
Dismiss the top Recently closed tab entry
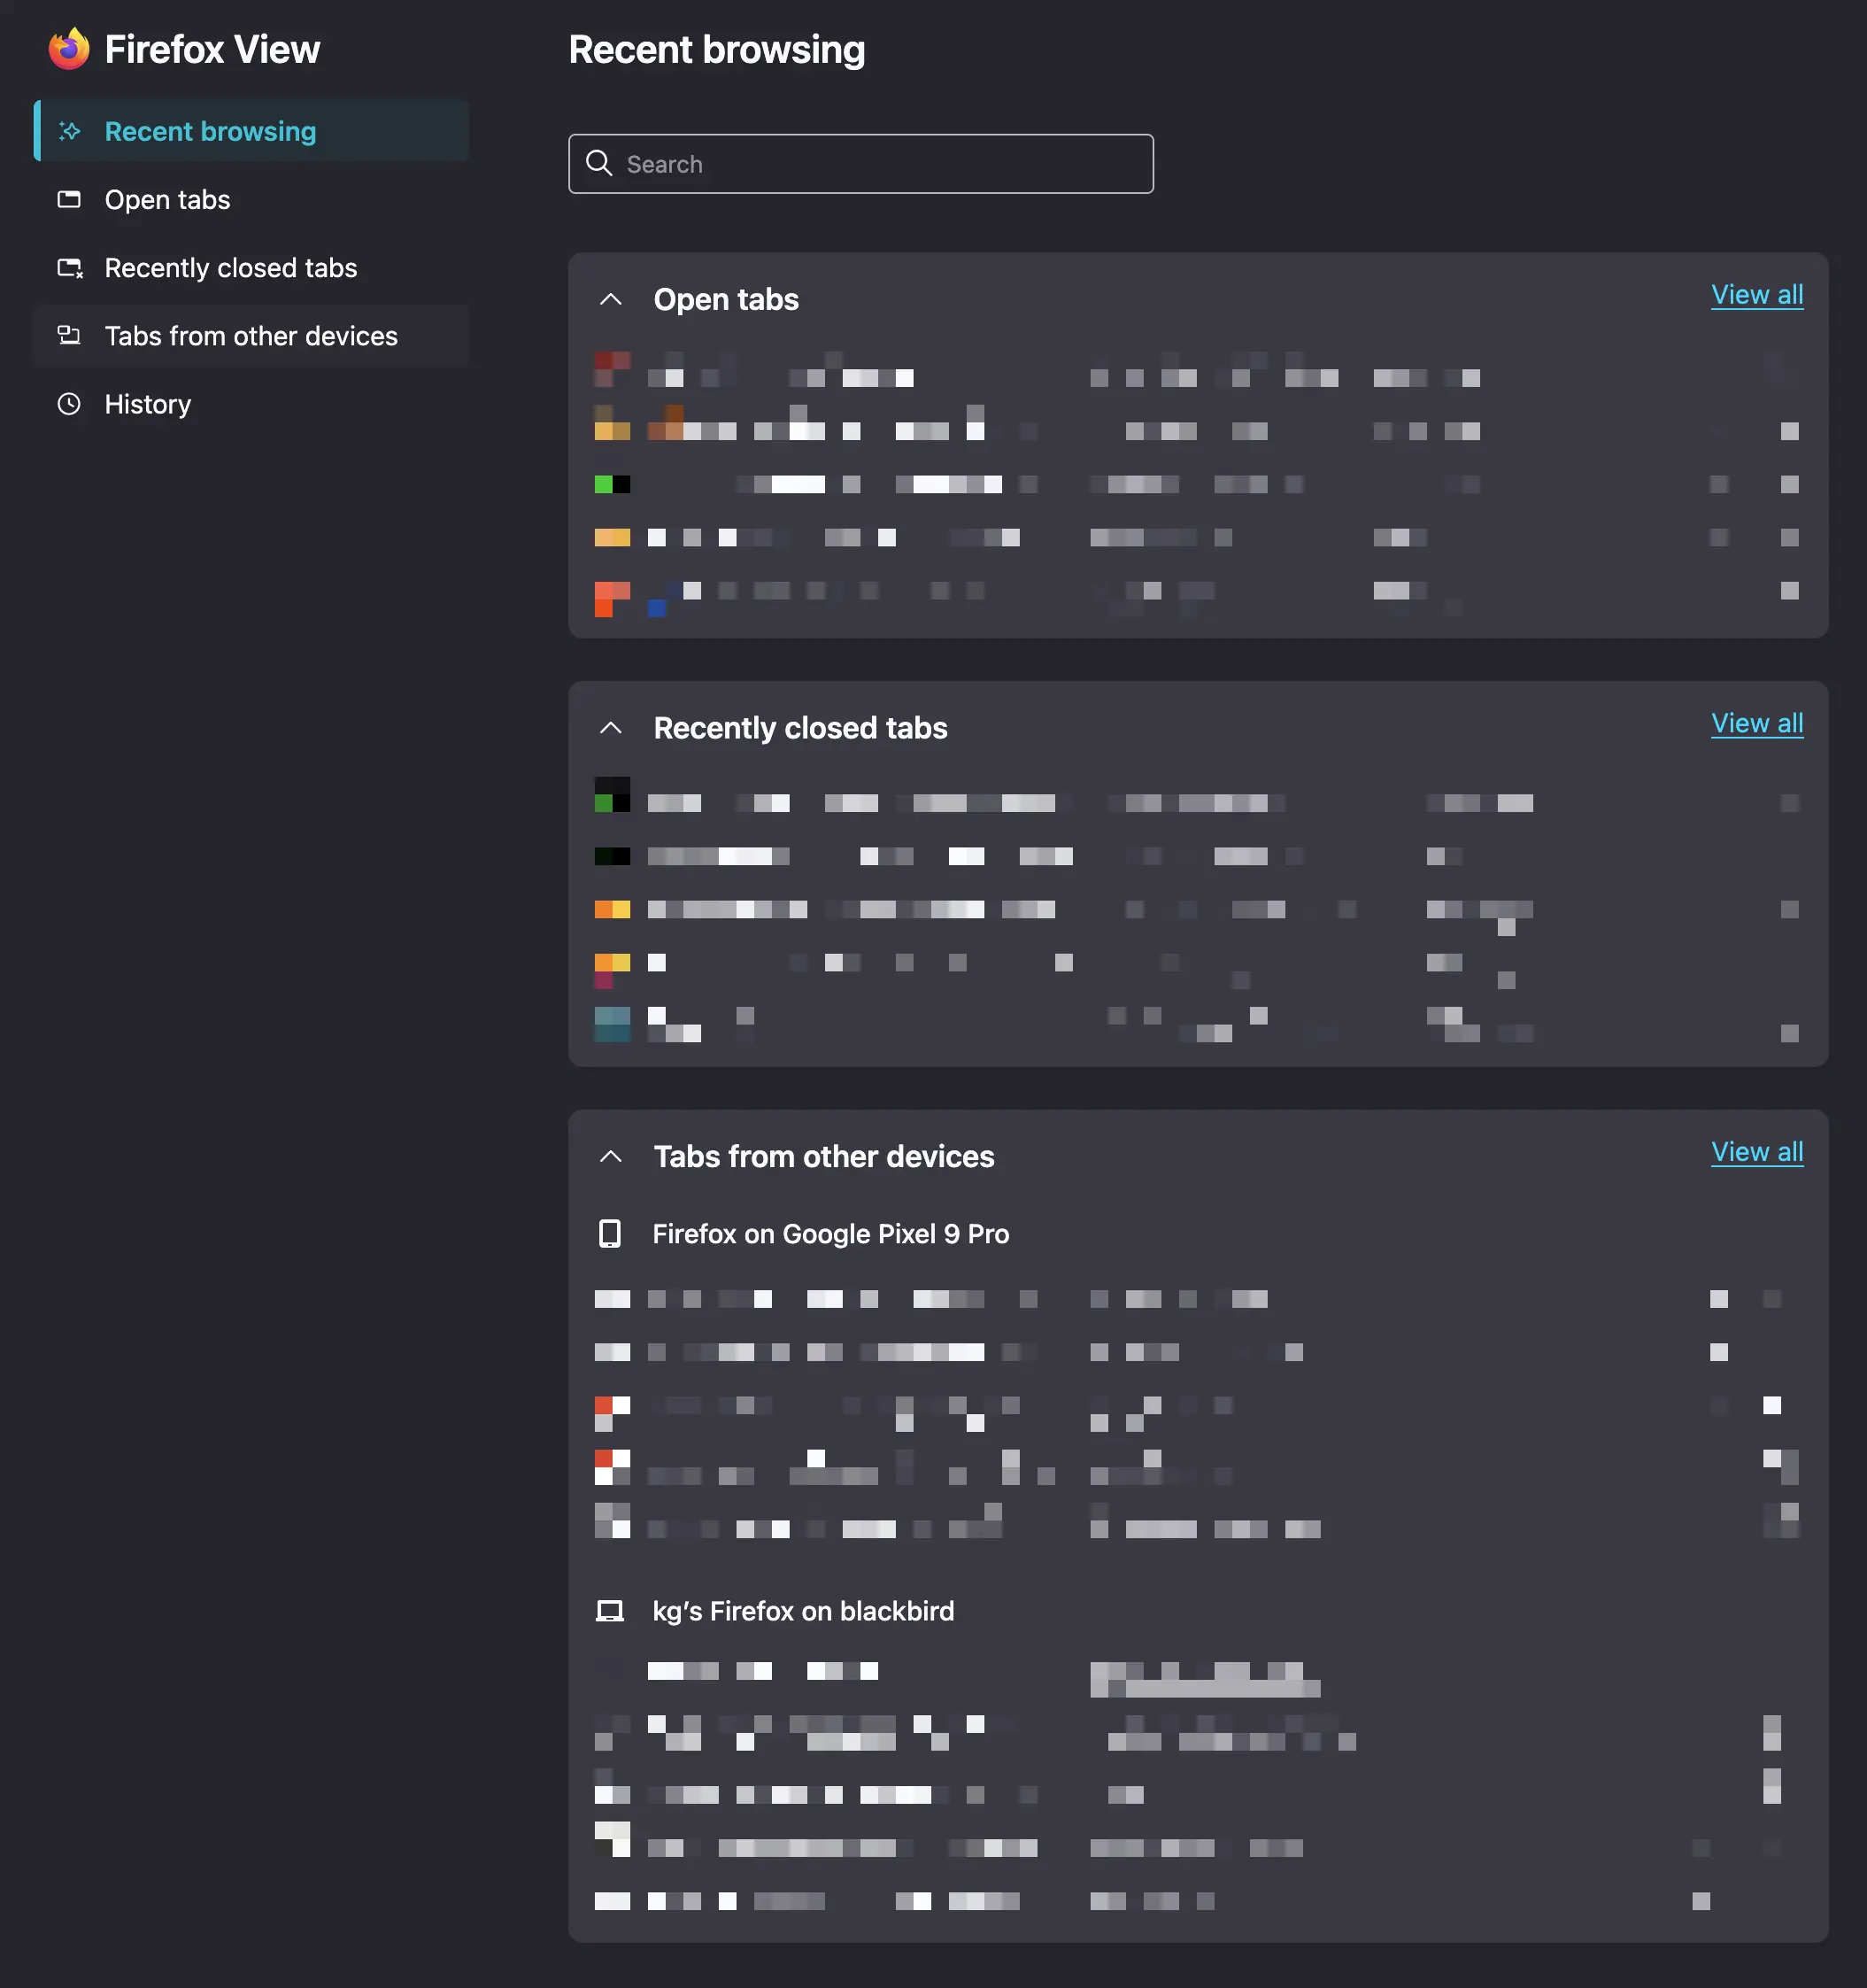(1788, 802)
